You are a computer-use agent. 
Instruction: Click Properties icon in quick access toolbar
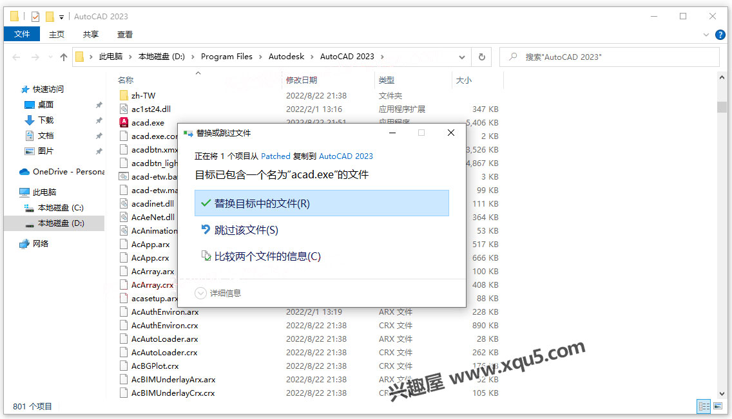pyautogui.click(x=35, y=17)
